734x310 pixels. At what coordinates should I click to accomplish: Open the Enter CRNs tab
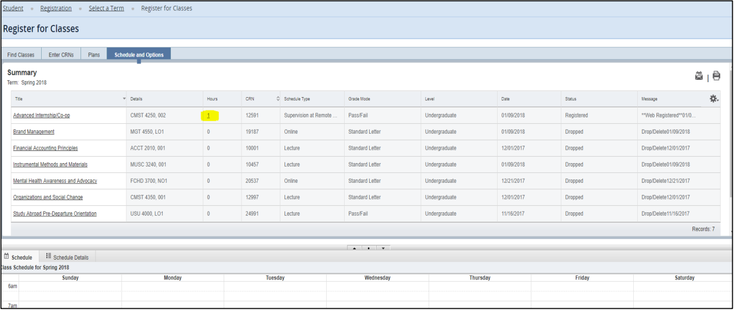click(x=61, y=55)
